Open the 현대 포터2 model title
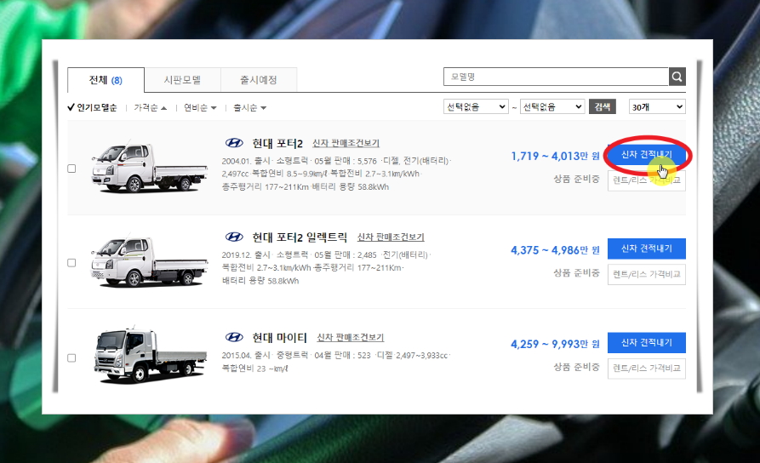 coord(277,144)
